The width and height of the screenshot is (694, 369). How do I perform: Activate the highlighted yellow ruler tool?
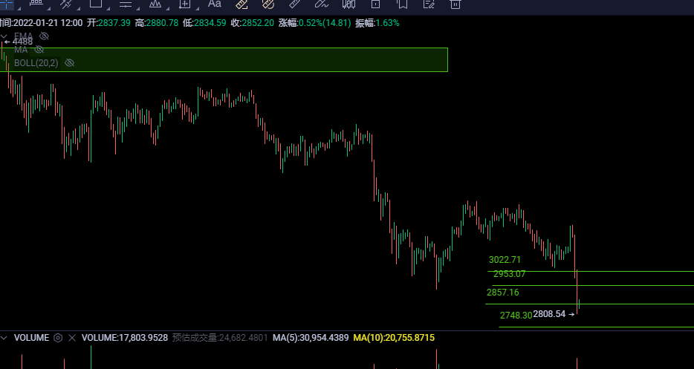241,4
